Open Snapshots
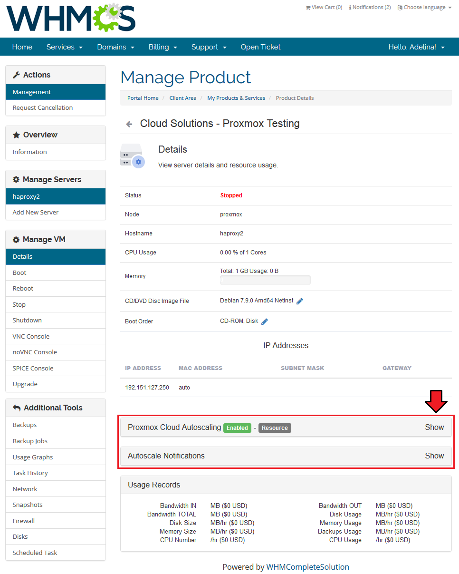 tap(56, 505)
